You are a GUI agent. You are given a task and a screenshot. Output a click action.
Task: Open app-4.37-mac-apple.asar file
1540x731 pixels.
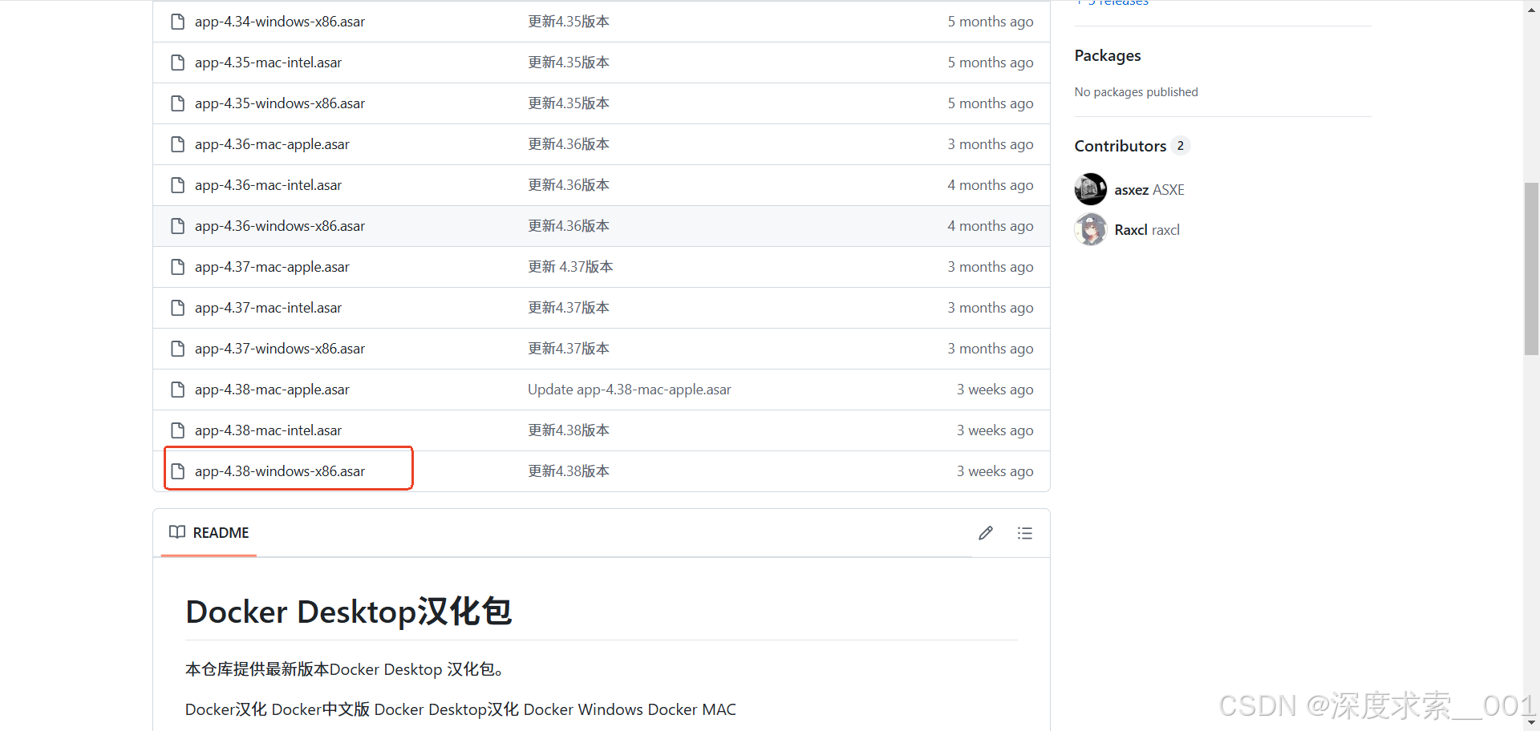point(272,267)
